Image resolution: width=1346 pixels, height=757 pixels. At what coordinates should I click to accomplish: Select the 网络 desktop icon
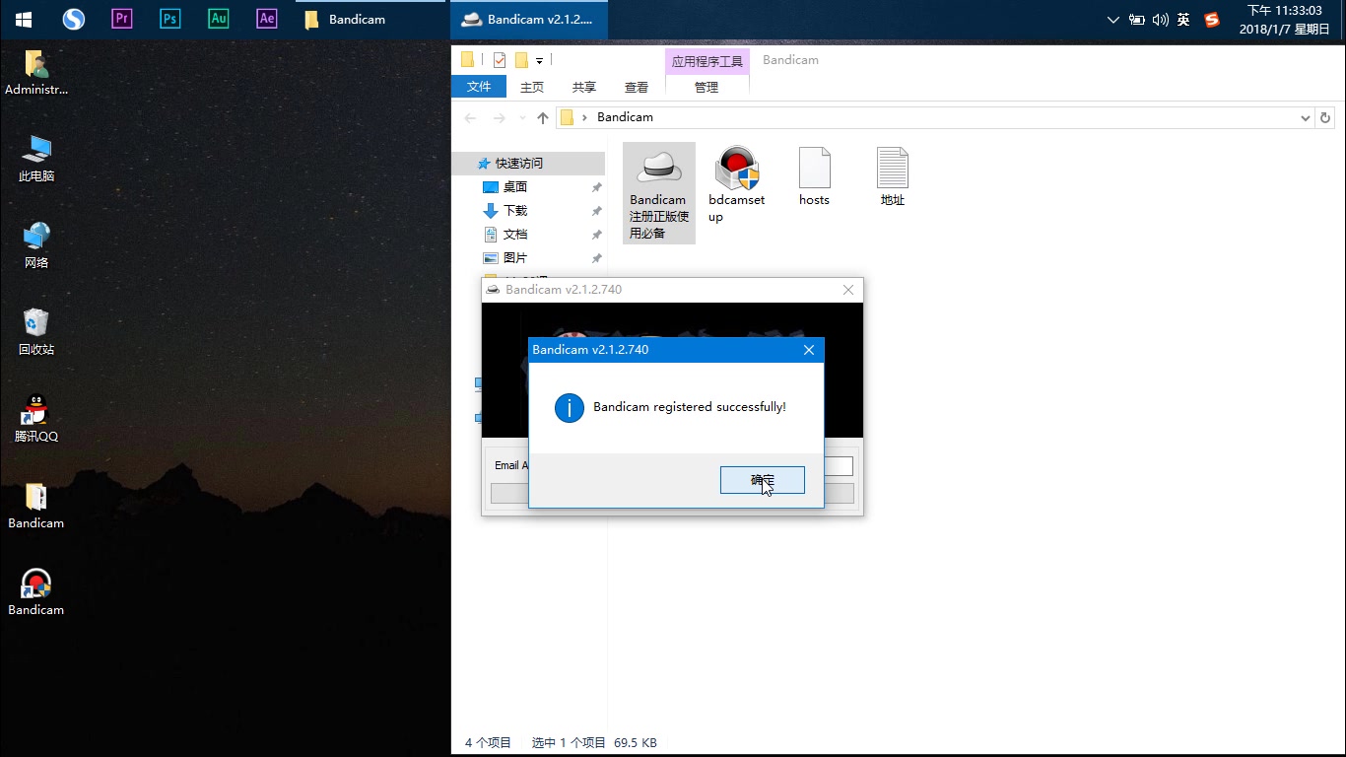(36, 246)
